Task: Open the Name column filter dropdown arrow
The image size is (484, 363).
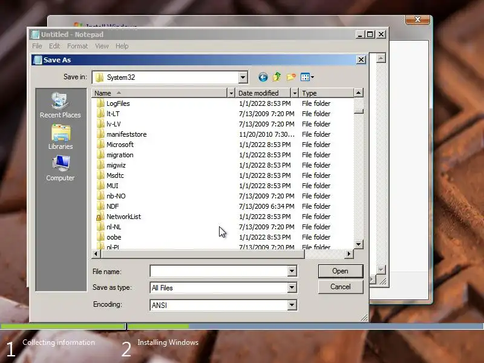Action: [x=231, y=93]
